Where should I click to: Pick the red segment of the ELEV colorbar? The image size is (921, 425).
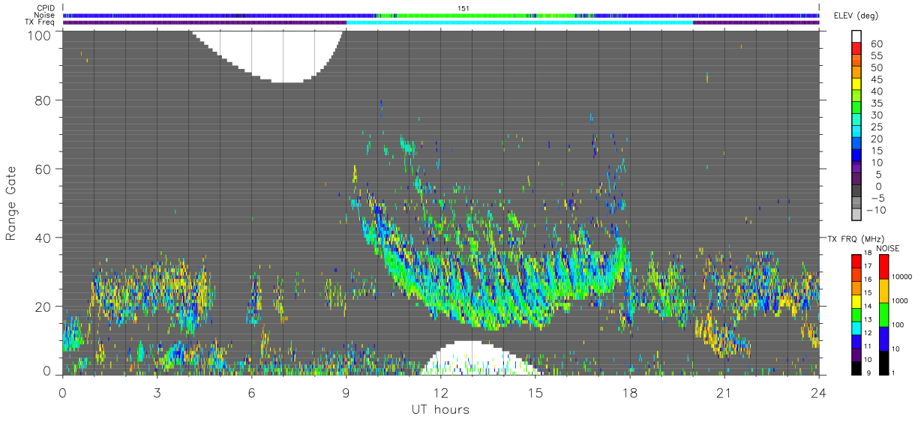pyautogui.click(x=857, y=48)
